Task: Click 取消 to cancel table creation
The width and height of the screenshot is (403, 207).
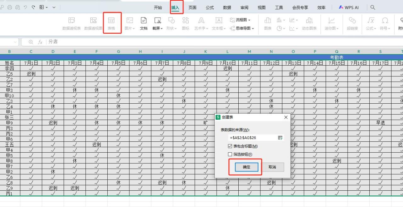Action: click(x=272, y=167)
